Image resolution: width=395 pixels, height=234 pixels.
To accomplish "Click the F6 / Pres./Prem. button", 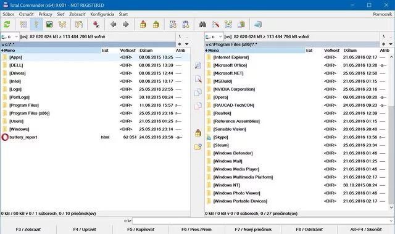I will pos(197,230).
